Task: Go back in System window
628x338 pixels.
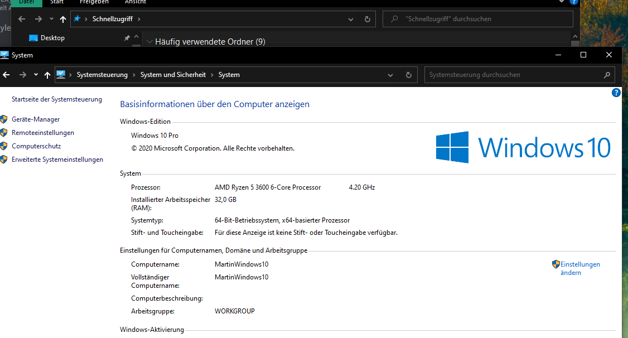Action: [6, 75]
